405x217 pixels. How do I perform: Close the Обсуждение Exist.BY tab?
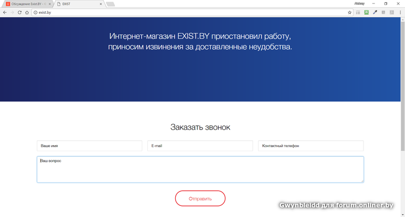[50, 4]
